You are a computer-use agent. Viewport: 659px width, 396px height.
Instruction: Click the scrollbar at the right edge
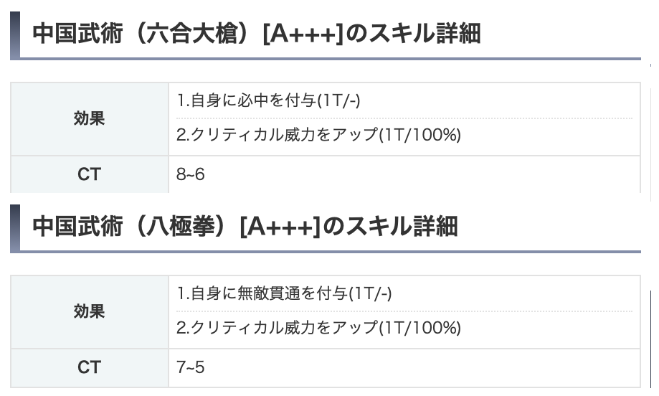point(650,337)
